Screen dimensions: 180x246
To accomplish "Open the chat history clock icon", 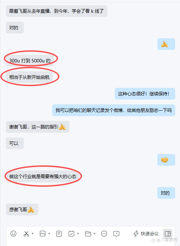I will [x=116, y=234].
